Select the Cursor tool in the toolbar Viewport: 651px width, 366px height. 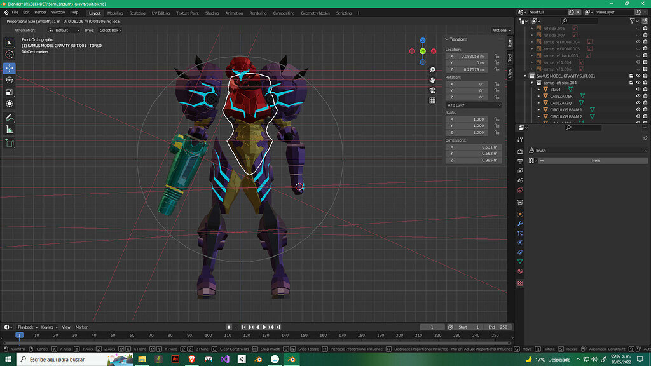(x=10, y=55)
